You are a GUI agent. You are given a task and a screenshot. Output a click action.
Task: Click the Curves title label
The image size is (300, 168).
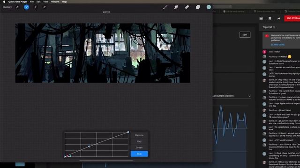(x=106, y=12)
